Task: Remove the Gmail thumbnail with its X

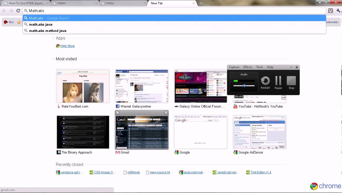Action: coord(166,113)
